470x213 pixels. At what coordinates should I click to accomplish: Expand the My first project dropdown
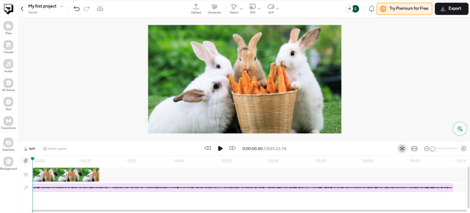click(62, 6)
